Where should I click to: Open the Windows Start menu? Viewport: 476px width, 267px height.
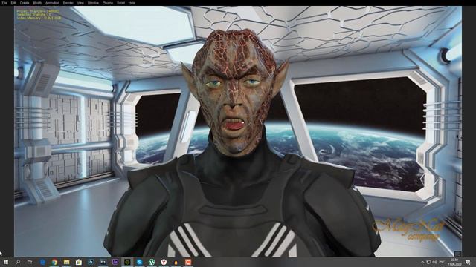6,262
